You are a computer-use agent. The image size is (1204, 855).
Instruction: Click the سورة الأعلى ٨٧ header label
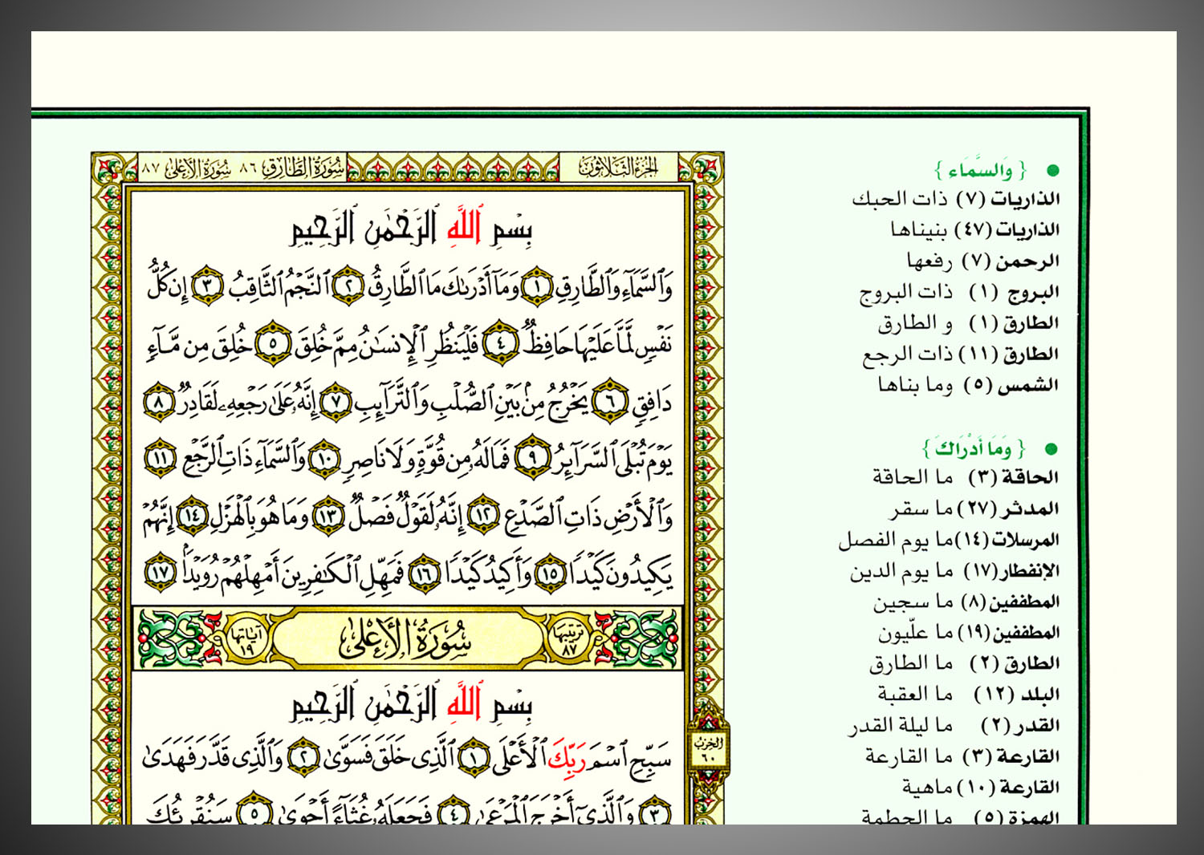187,168
